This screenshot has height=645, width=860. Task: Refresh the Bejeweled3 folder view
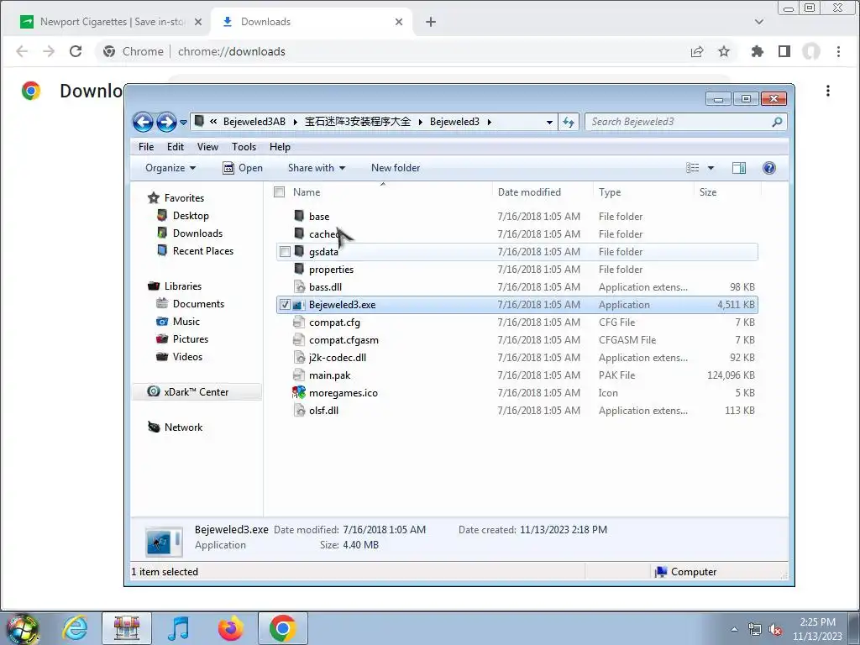(569, 122)
